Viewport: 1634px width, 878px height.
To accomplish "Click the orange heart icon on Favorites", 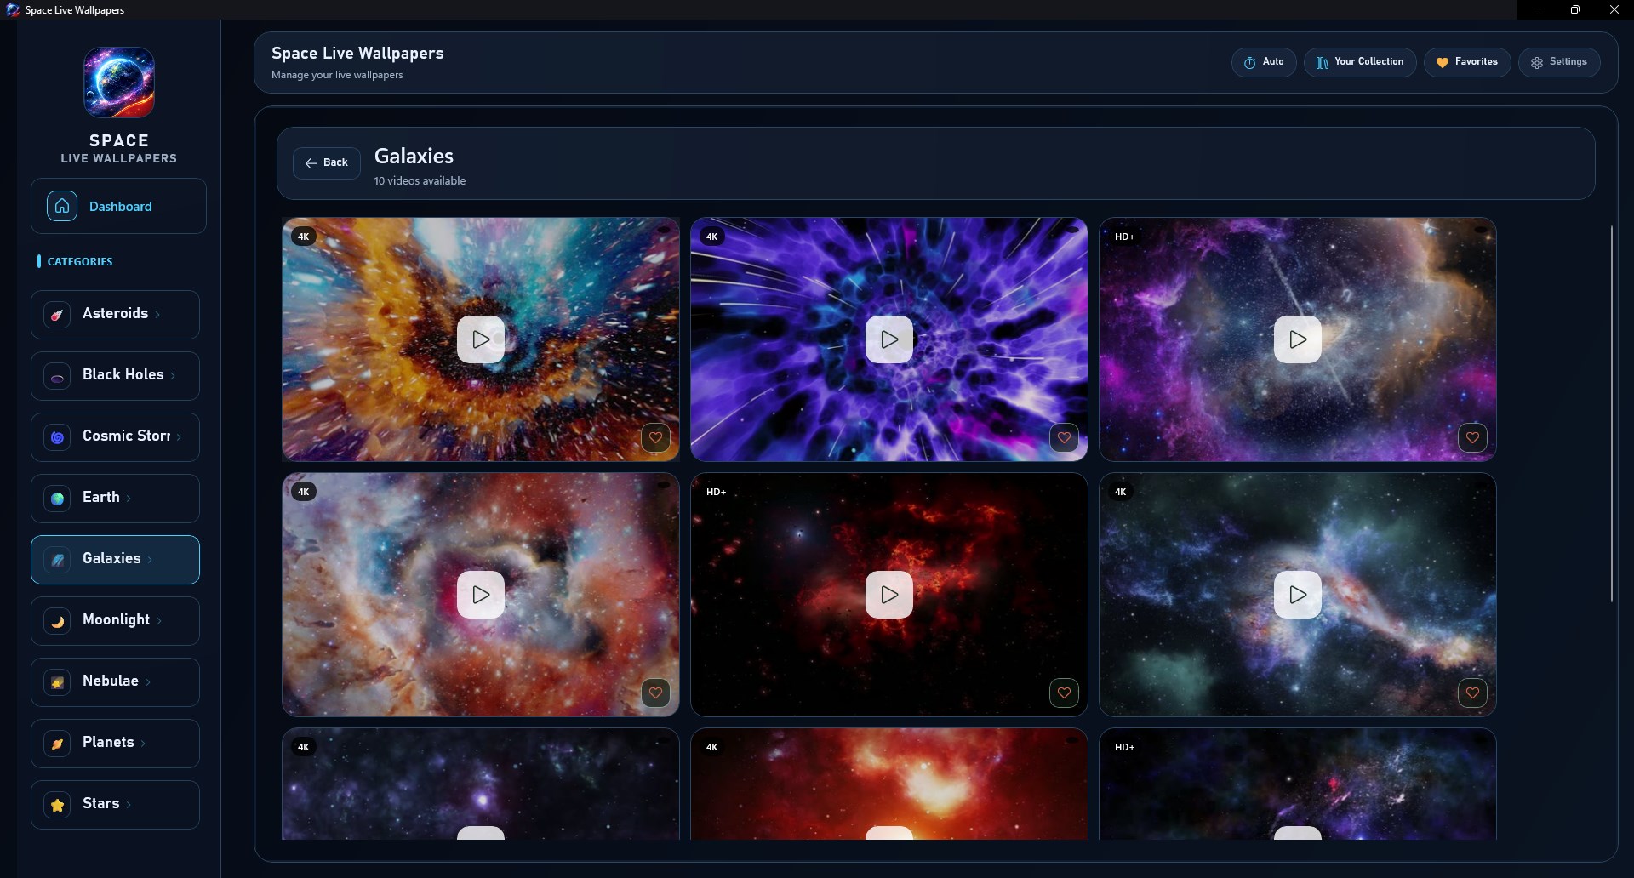I will pyautogui.click(x=1443, y=62).
